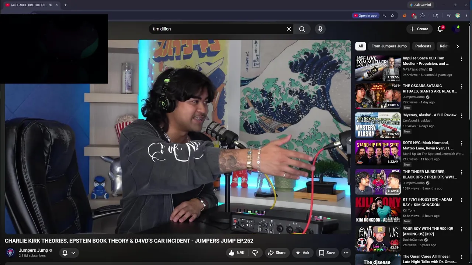
Task: Click the Confused Breakfast channel name
Action: tap(417, 121)
